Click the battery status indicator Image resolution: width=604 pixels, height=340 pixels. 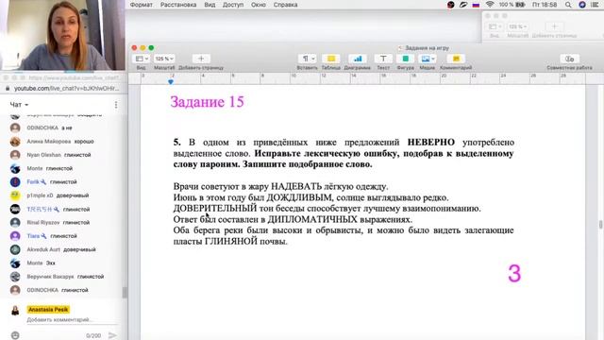(520, 5)
